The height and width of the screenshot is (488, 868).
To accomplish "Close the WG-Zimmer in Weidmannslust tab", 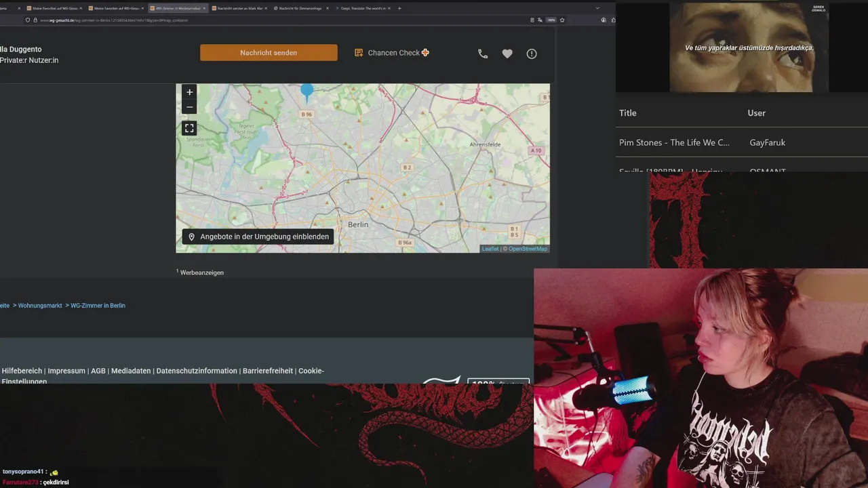I will click(204, 8).
